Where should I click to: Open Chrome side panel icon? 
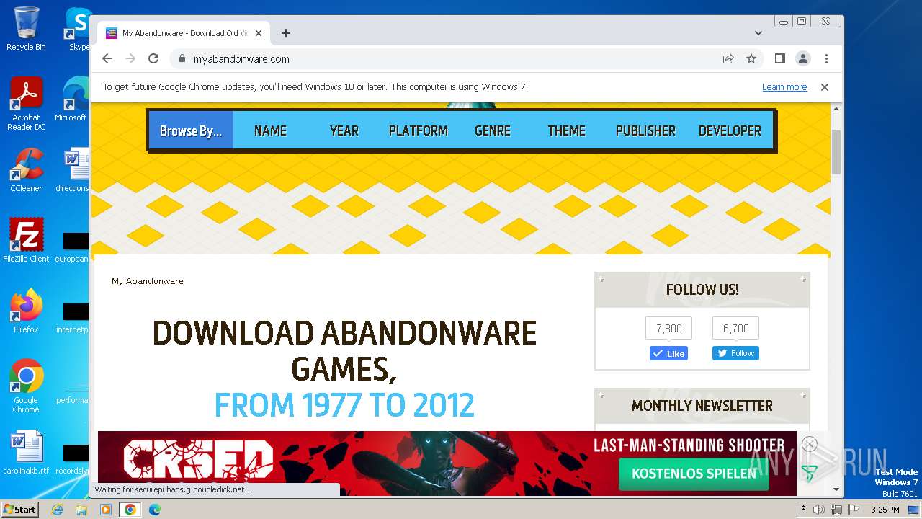[x=779, y=58]
